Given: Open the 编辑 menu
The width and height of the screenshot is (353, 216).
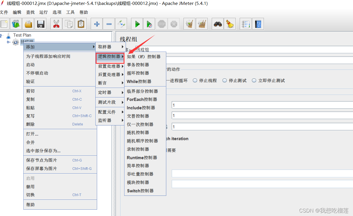Looking at the screenshot, I should [17, 12].
